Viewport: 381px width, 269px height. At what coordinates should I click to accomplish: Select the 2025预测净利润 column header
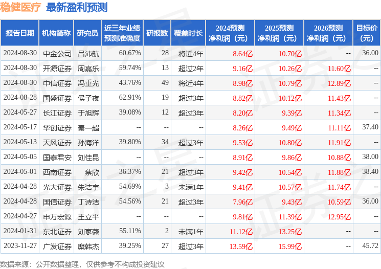point(279,33)
